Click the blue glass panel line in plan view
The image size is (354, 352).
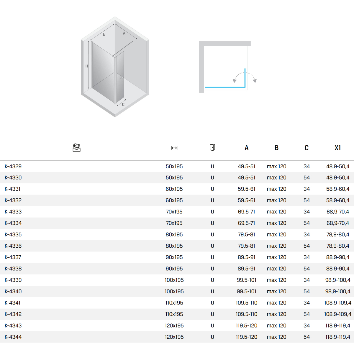click(x=225, y=87)
